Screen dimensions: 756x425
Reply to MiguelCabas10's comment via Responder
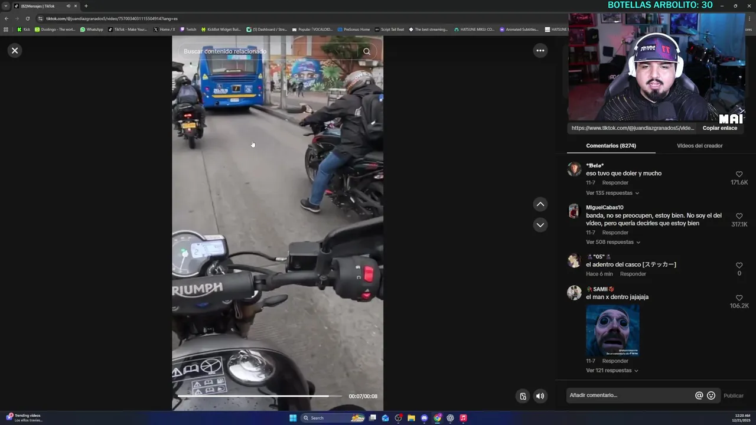615,233
